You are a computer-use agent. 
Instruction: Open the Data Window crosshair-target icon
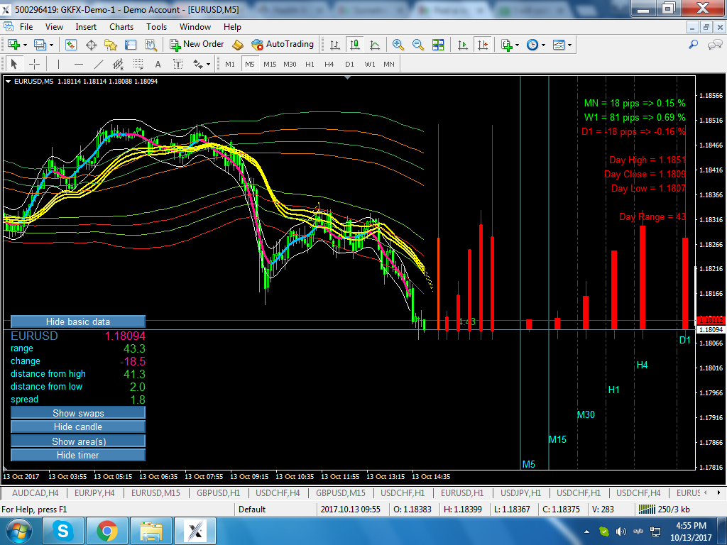91,45
